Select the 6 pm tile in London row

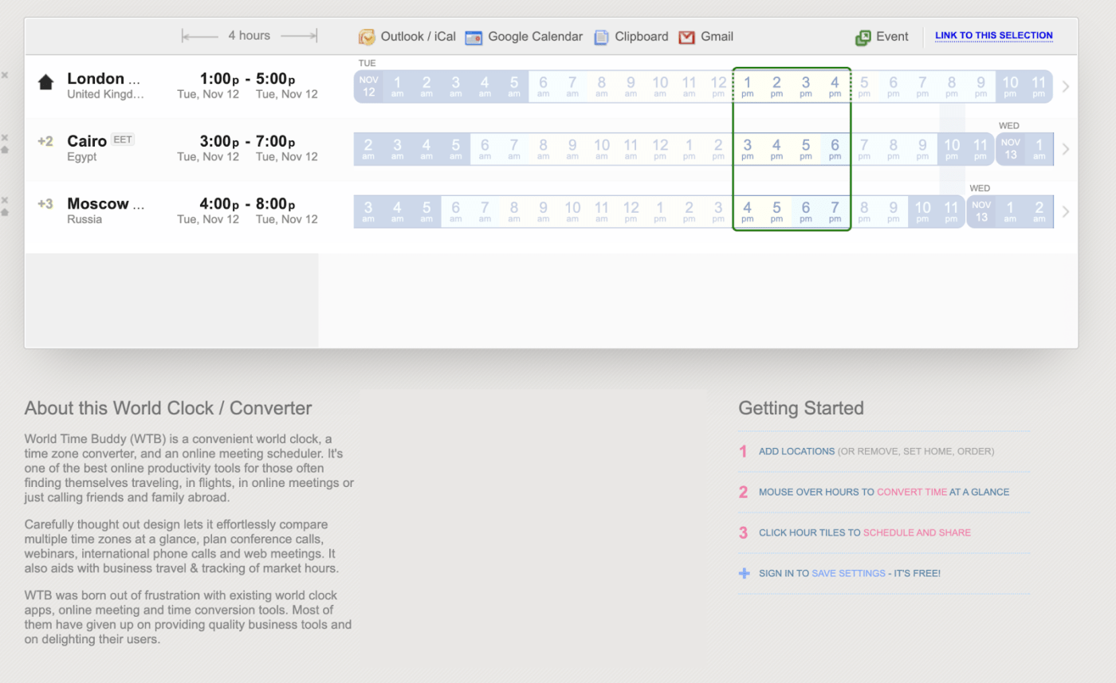point(894,86)
